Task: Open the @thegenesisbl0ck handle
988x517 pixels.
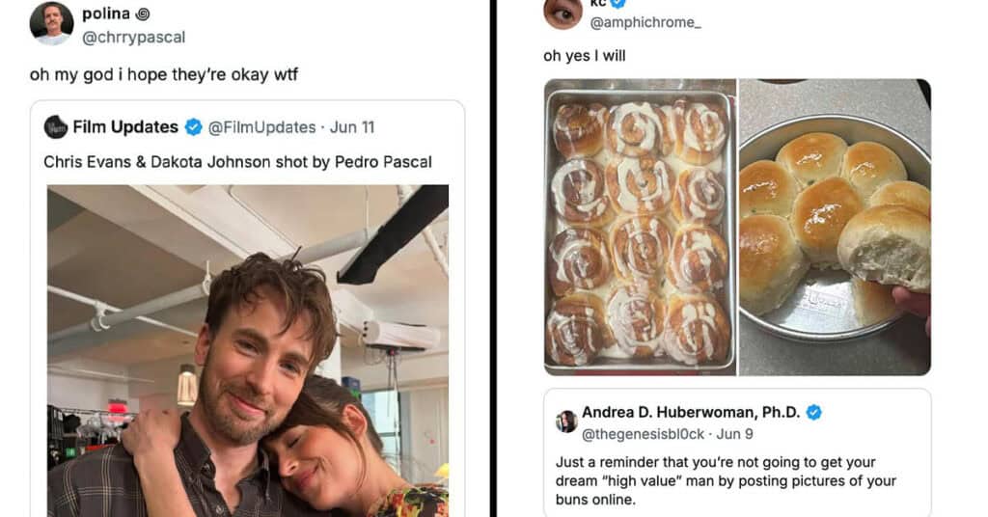Action: pos(644,434)
